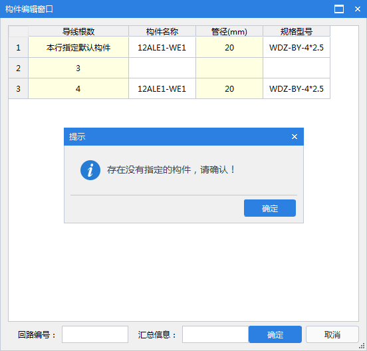The image size is (367, 351).
Task: Maximize the 构件编辑窗口 window
Action: [339, 9]
